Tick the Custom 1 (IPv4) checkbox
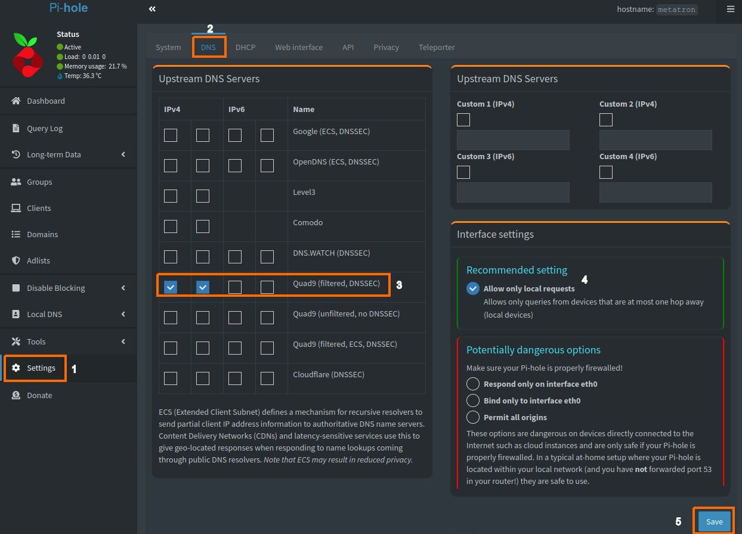The image size is (742, 534). point(463,120)
